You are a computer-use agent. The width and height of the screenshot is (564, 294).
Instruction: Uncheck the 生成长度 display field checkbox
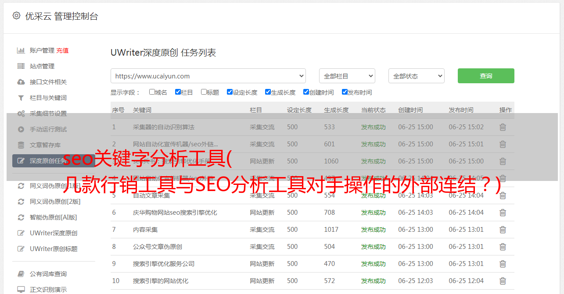coord(268,92)
